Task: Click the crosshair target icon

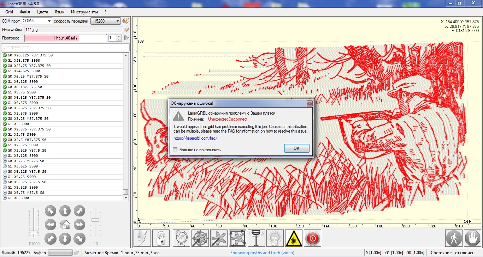Action: pyautogui.click(x=200, y=238)
